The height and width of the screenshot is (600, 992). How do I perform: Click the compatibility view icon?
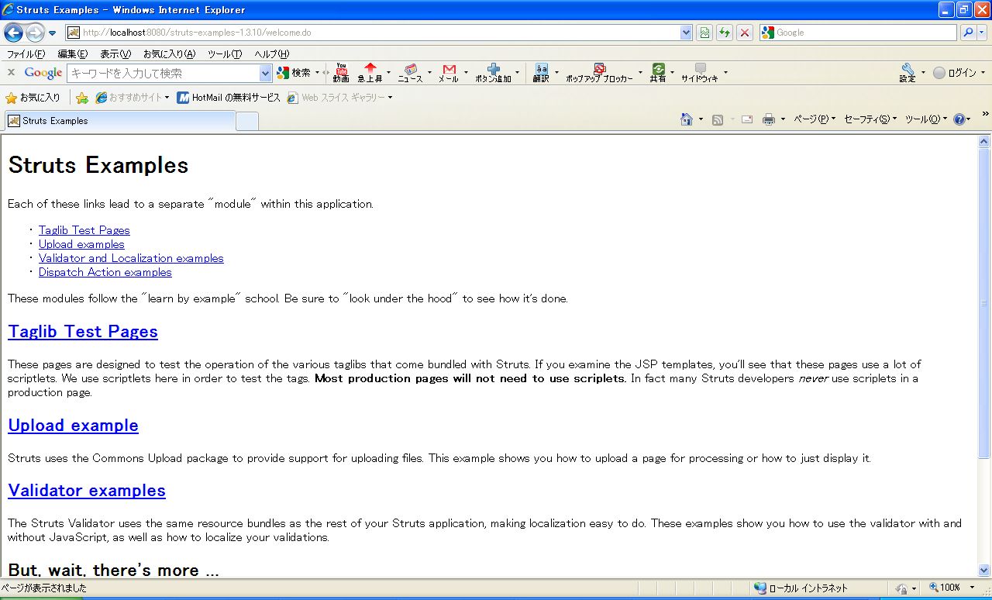click(704, 33)
